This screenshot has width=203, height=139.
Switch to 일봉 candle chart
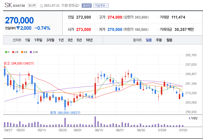click(x=149, y=40)
